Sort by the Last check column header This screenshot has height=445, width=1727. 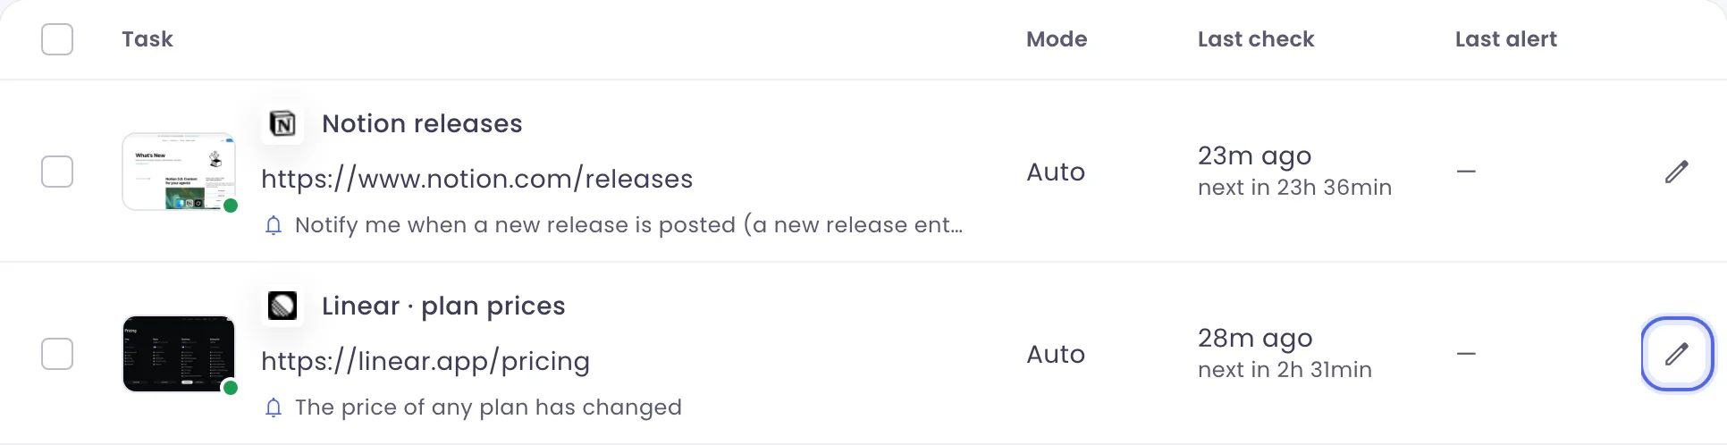pyautogui.click(x=1256, y=39)
